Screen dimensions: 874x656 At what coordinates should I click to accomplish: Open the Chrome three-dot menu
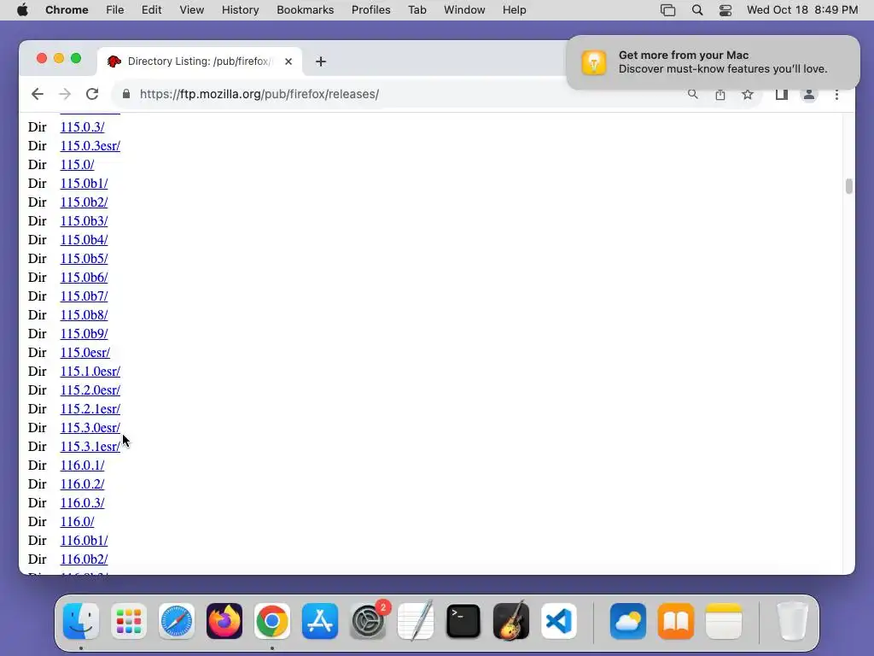pos(836,94)
